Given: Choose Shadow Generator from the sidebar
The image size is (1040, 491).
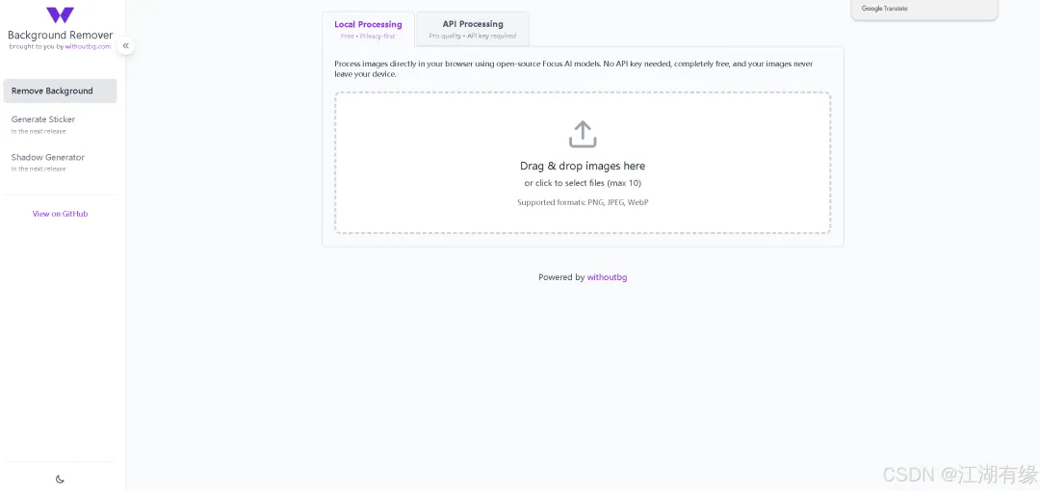Looking at the screenshot, I should pyautogui.click(x=48, y=157).
